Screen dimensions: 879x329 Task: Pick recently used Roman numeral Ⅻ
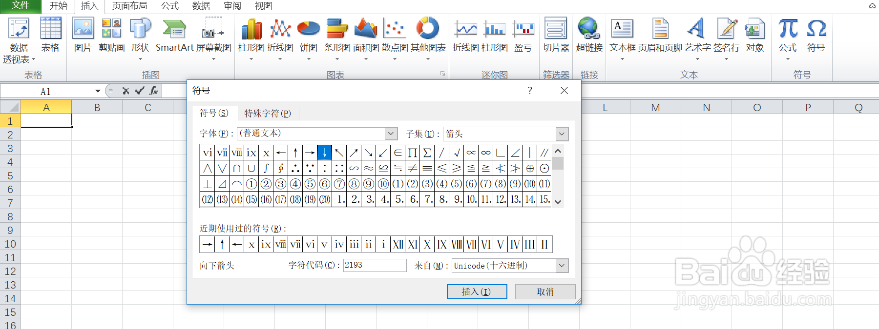[398, 244]
